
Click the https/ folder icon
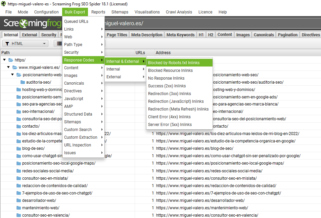tap(11, 60)
